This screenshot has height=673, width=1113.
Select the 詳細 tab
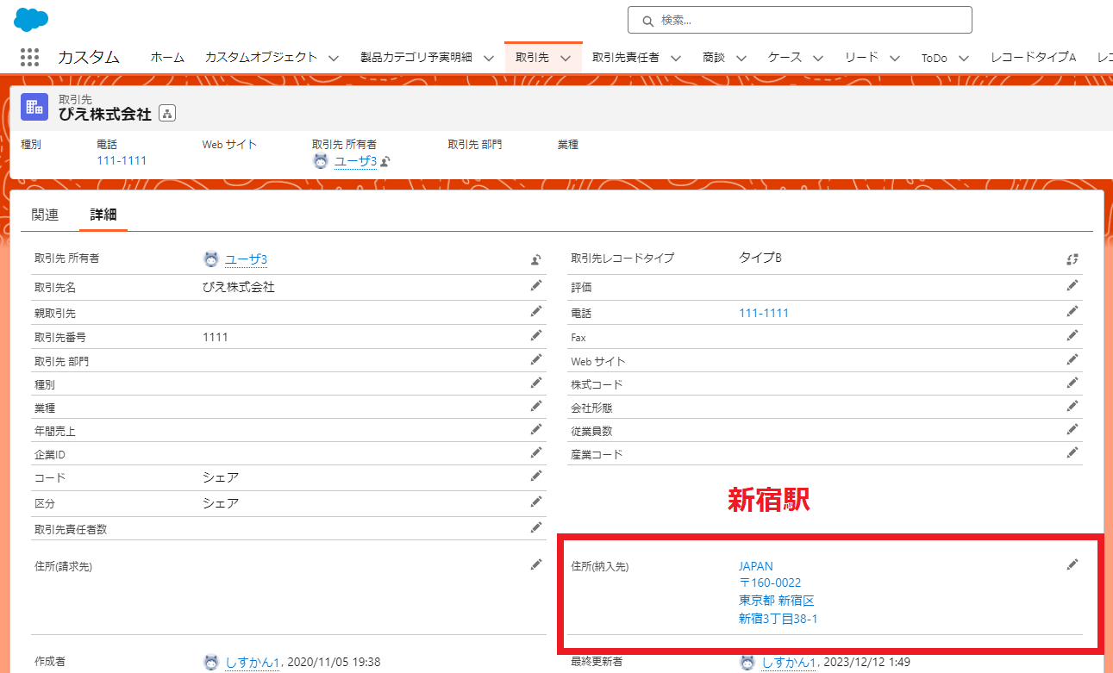103,215
